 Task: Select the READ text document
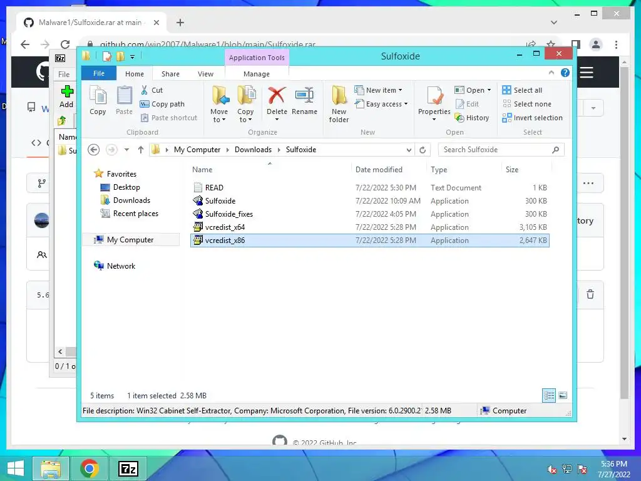pyautogui.click(x=369, y=188)
